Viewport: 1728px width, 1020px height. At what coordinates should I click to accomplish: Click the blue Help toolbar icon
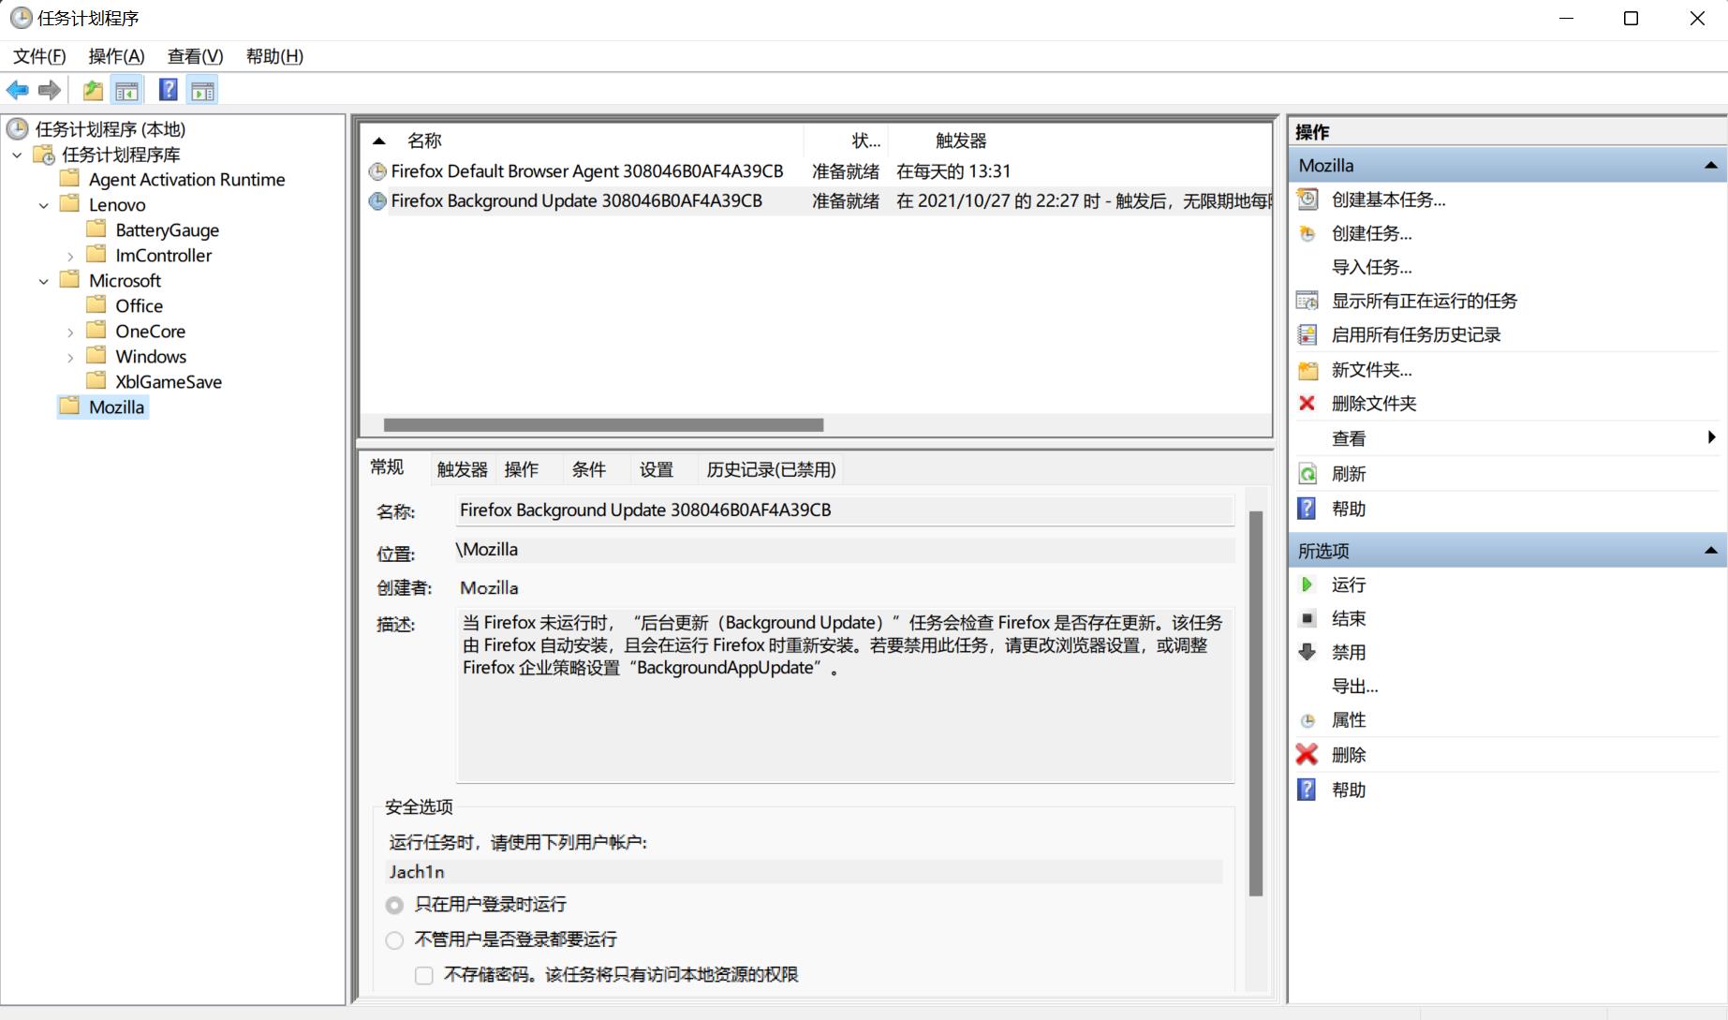click(x=169, y=90)
